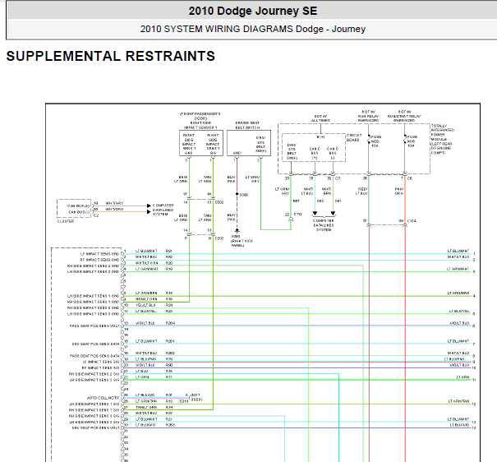Click the "RED/LT BLU" wire color label

(x=361, y=192)
